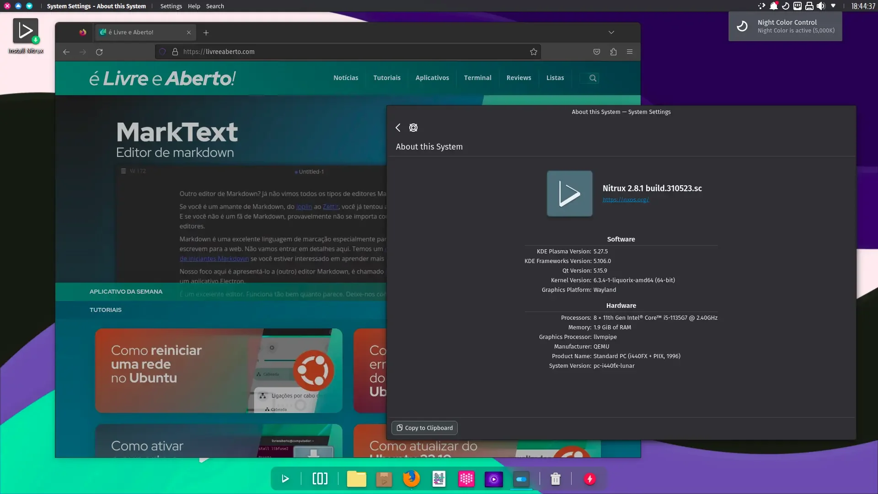
Task: Open the nxos.org link
Action: point(626,199)
